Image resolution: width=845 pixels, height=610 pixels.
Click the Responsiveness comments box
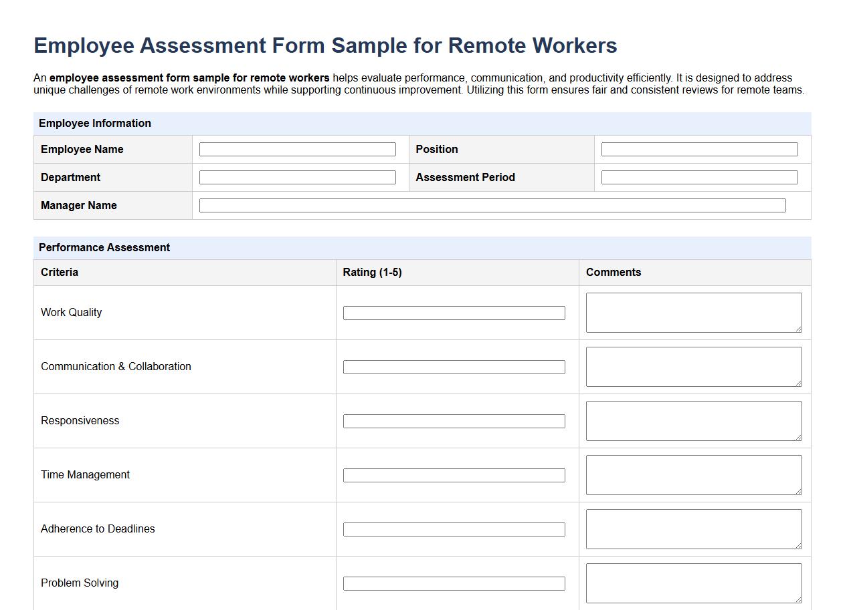(693, 420)
